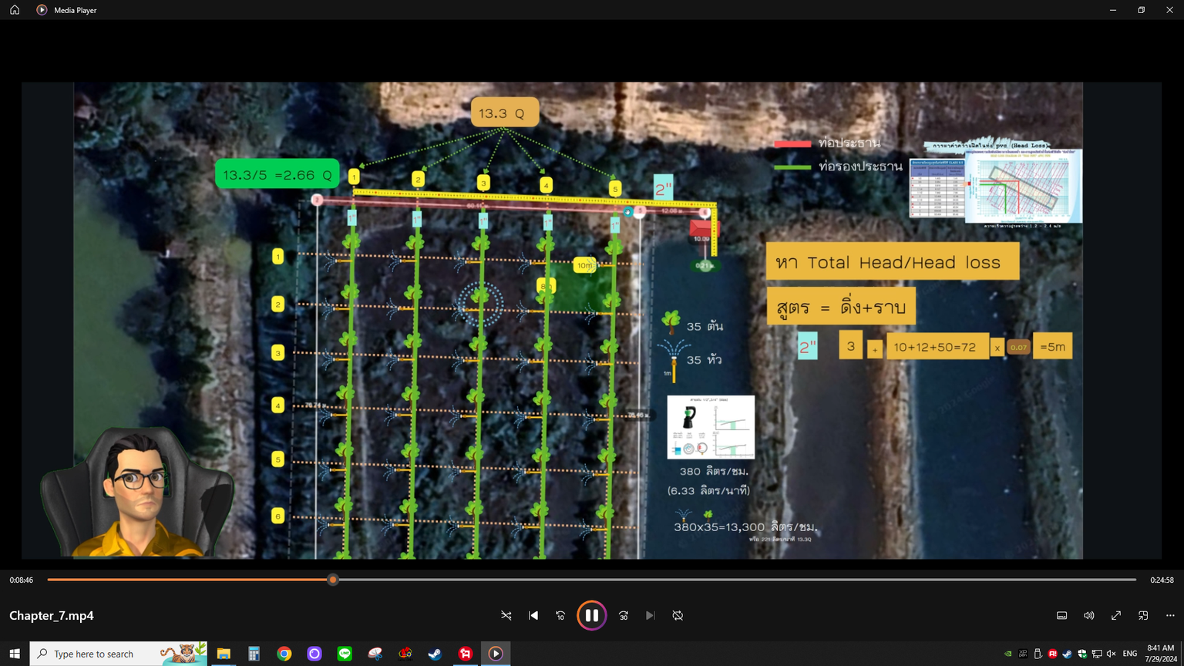This screenshot has height=666, width=1184.
Task: Launch LINE from the taskbar
Action: (345, 654)
